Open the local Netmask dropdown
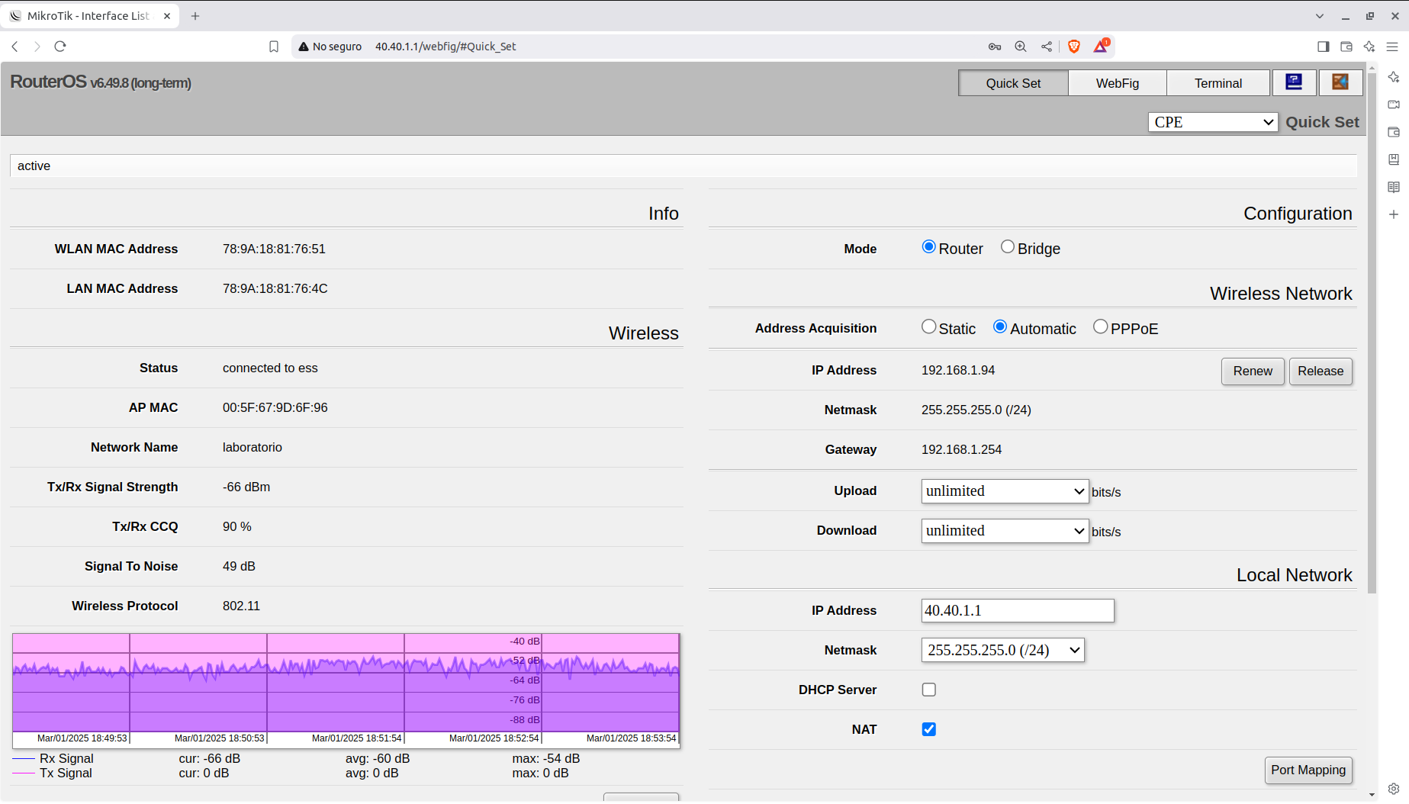The height and width of the screenshot is (804, 1409). coord(1003,650)
